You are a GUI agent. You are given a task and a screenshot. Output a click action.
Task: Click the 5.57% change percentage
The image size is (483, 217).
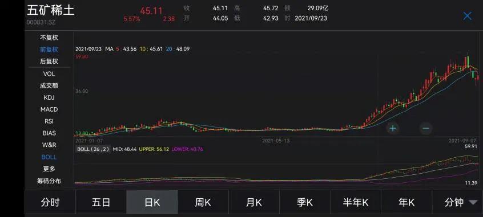tap(132, 19)
